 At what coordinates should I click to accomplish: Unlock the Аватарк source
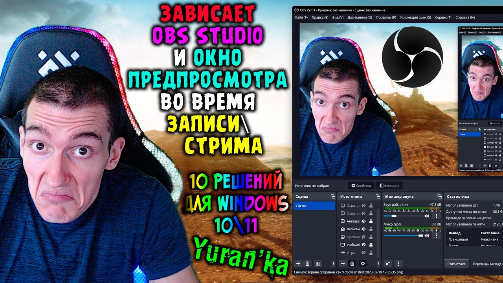371,221
